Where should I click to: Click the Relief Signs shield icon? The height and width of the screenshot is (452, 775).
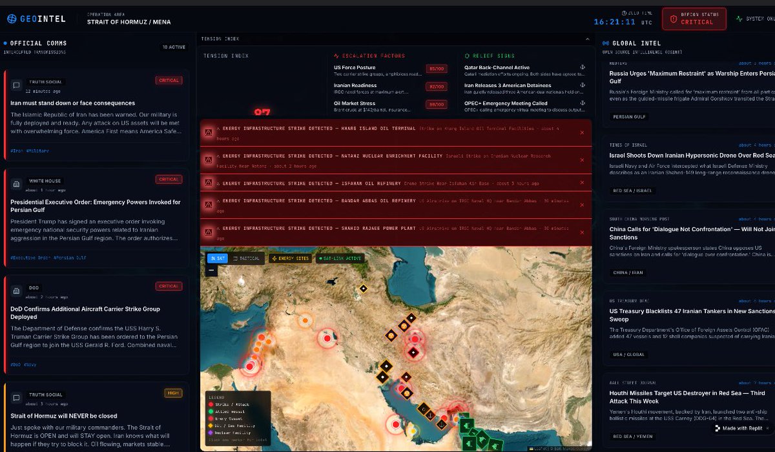(467, 56)
